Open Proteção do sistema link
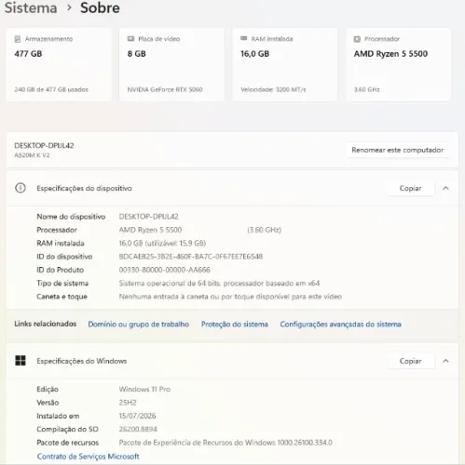 pyautogui.click(x=235, y=325)
